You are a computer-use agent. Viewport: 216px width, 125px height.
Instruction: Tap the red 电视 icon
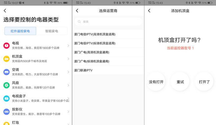(x=7, y=46)
